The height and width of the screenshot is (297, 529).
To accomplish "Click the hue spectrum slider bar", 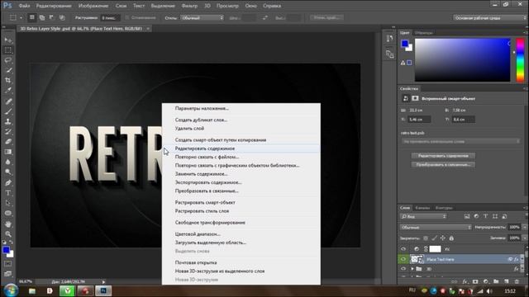I will pyautogui.click(x=520, y=60).
